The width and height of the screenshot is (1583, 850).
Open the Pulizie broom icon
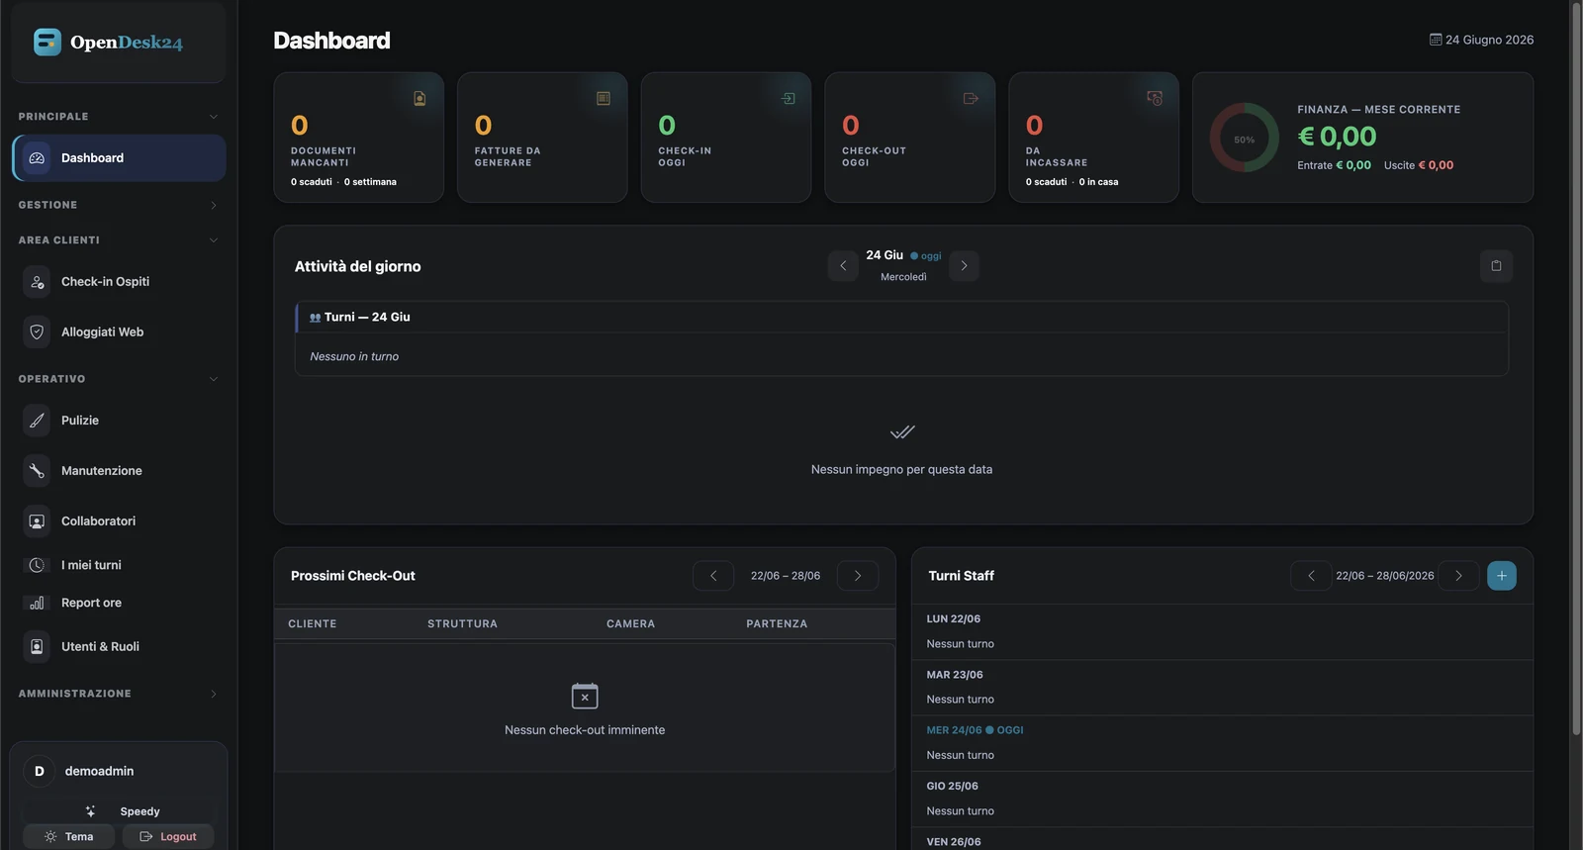coord(37,421)
